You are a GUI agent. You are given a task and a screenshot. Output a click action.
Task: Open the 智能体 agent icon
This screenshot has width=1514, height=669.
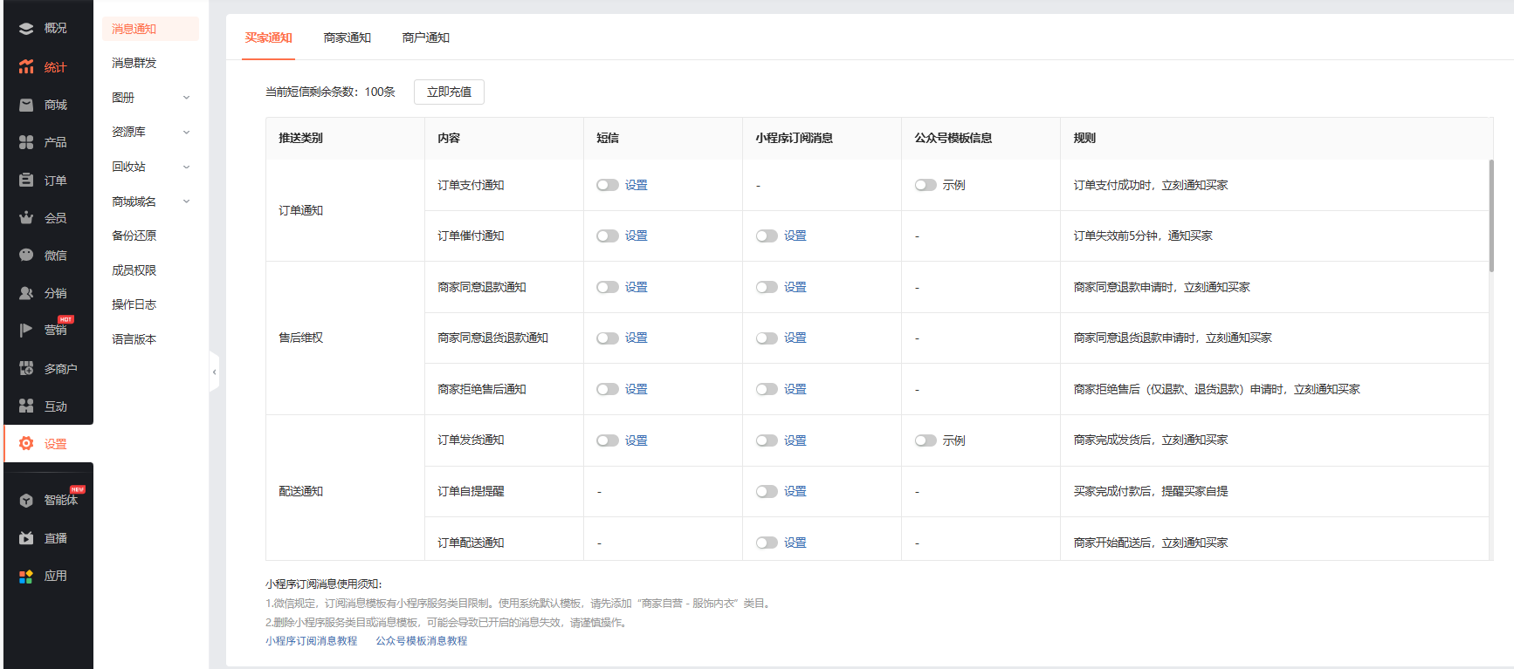(26, 501)
